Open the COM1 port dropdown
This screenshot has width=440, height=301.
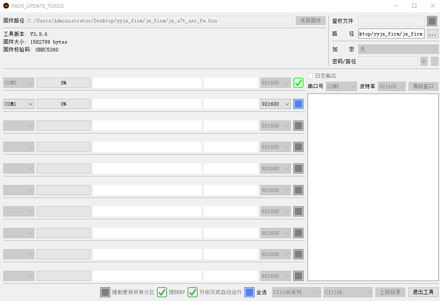click(19, 104)
